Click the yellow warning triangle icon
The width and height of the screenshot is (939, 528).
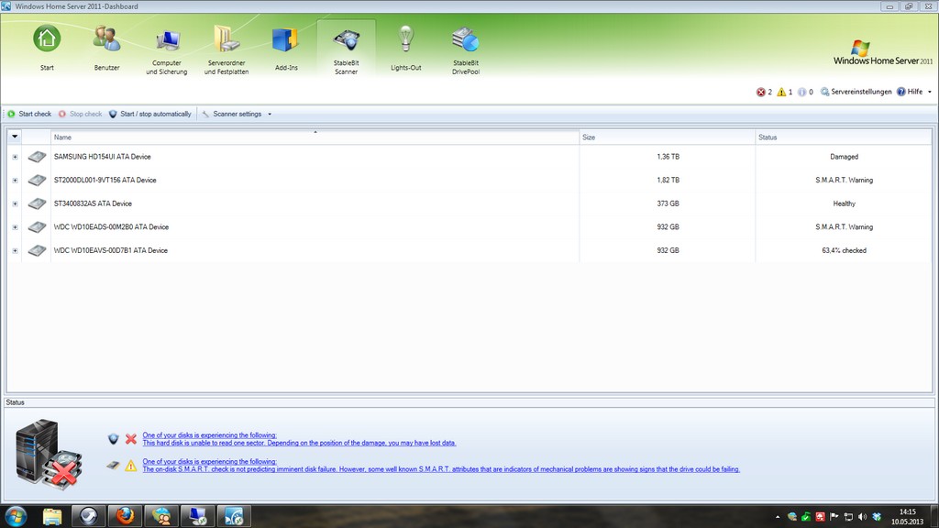[130, 465]
